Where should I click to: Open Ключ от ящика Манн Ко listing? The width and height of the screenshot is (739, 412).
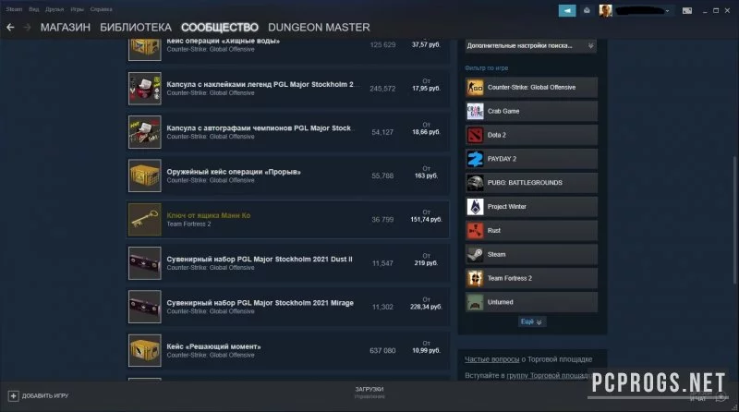[x=288, y=220]
